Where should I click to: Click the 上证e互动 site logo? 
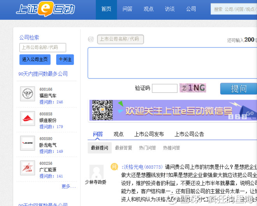point(46,9)
